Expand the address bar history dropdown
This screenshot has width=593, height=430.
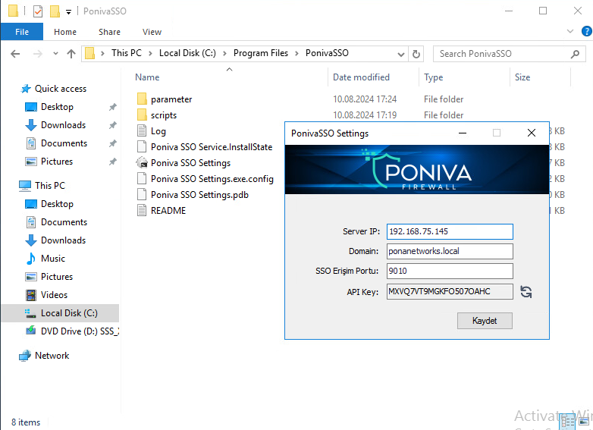[x=401, y=54]
